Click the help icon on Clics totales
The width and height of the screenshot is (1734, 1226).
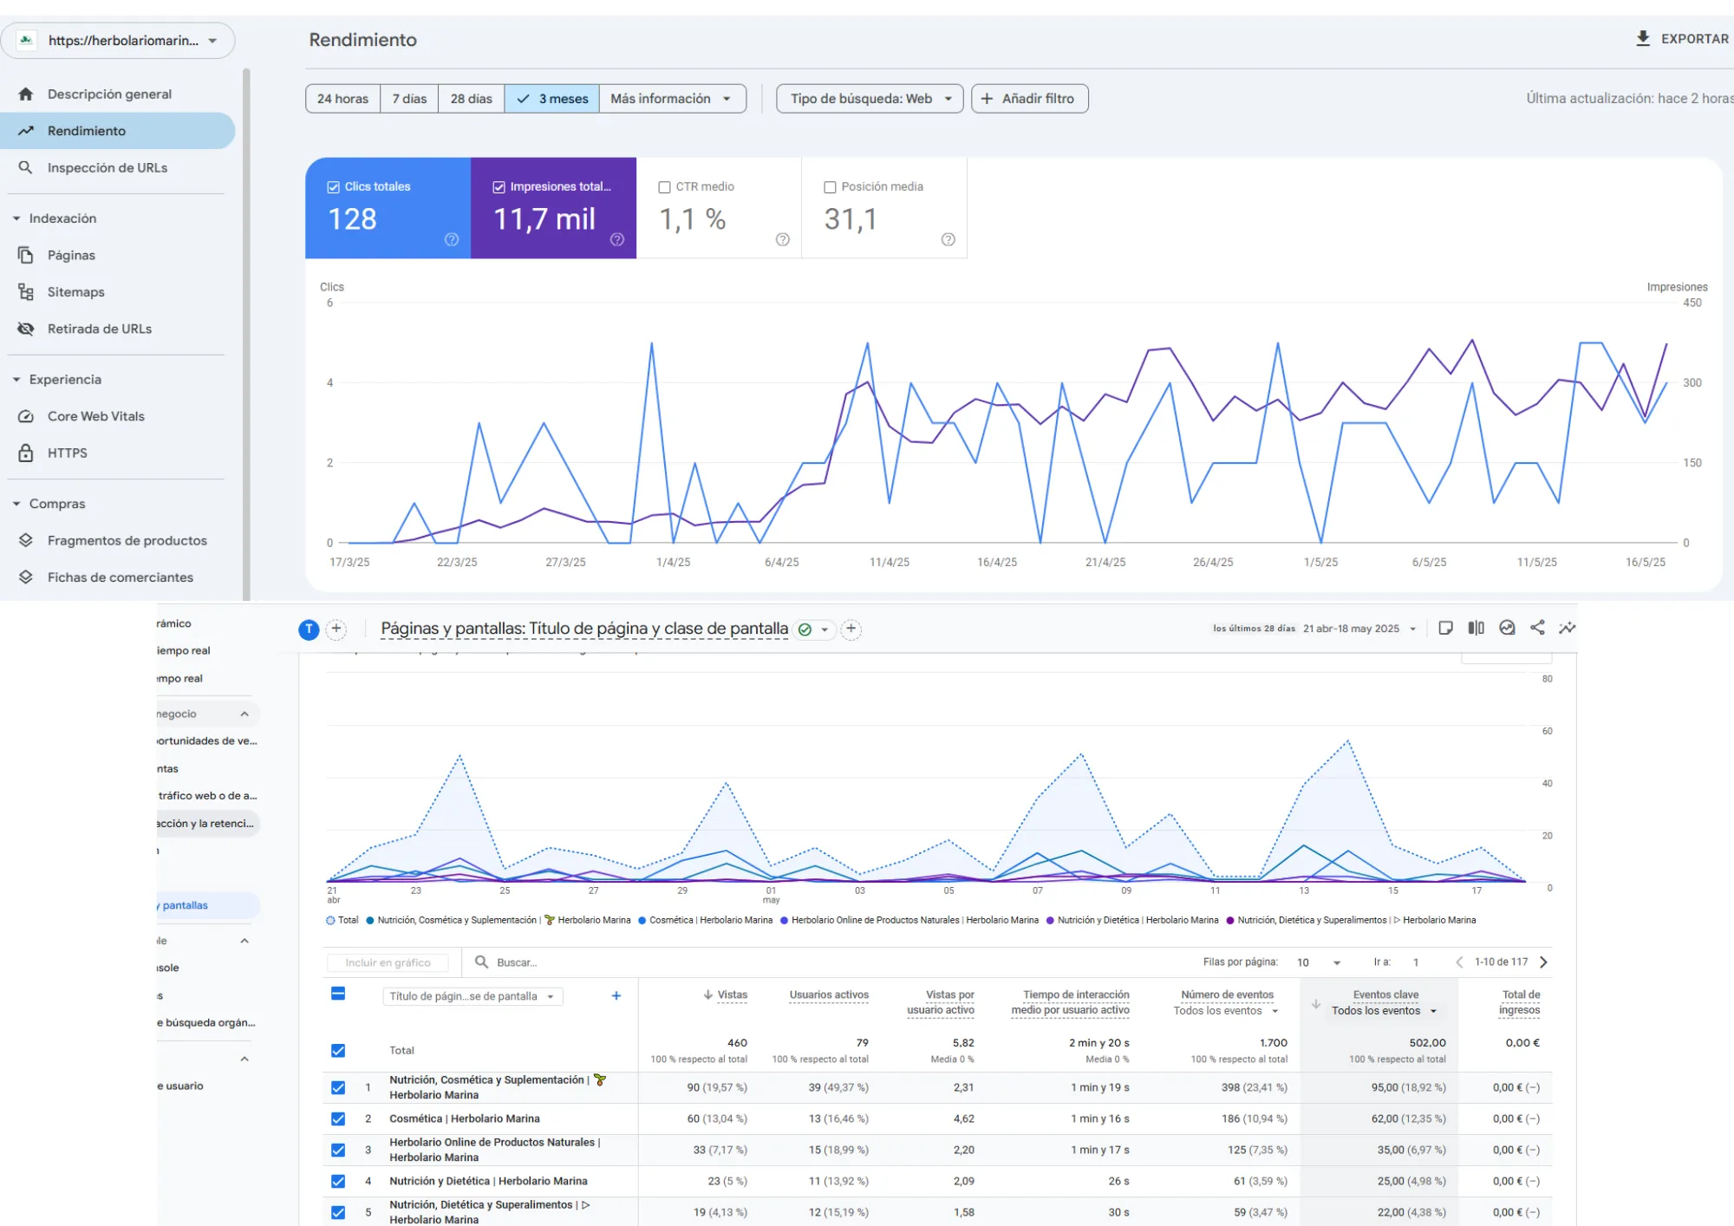click(452, 239)
